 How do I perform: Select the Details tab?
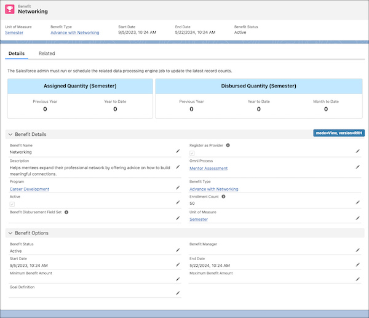17,54
